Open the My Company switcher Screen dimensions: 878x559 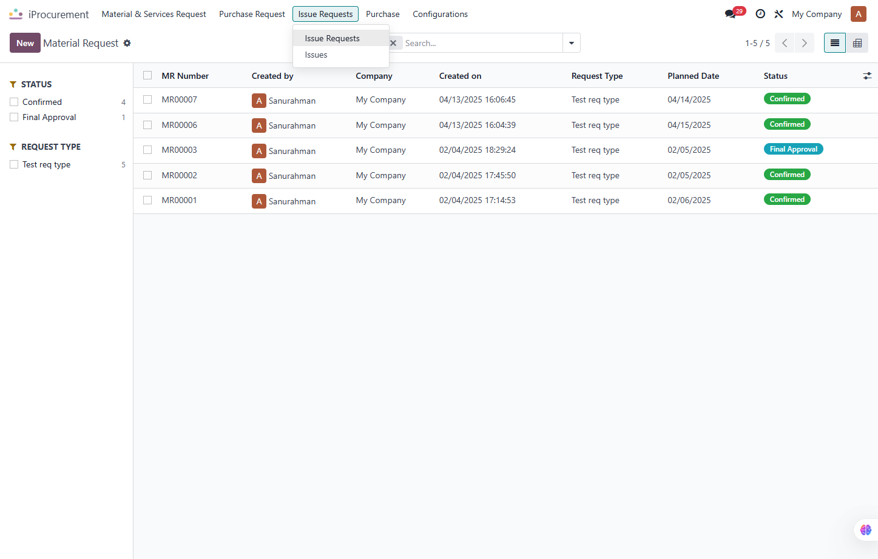[817, 14]
